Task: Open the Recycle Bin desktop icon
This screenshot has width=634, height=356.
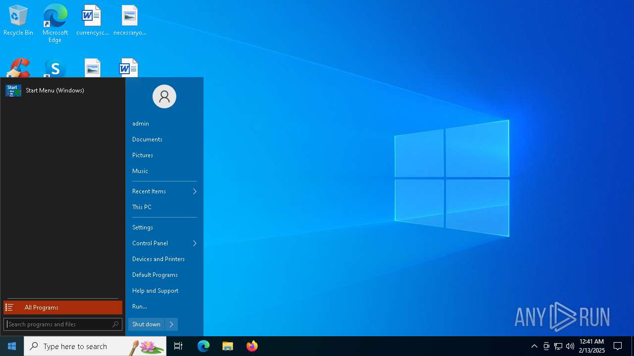Action: 18,20
